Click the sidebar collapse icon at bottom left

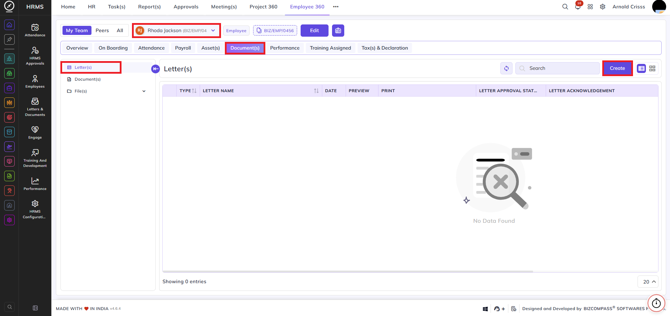[35, 308]
